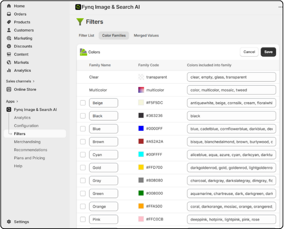Click the Black #363236 swatch

(x=141, y=116)
